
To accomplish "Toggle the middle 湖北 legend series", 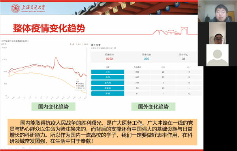I will pyautogui.click(x=79, y=44).
